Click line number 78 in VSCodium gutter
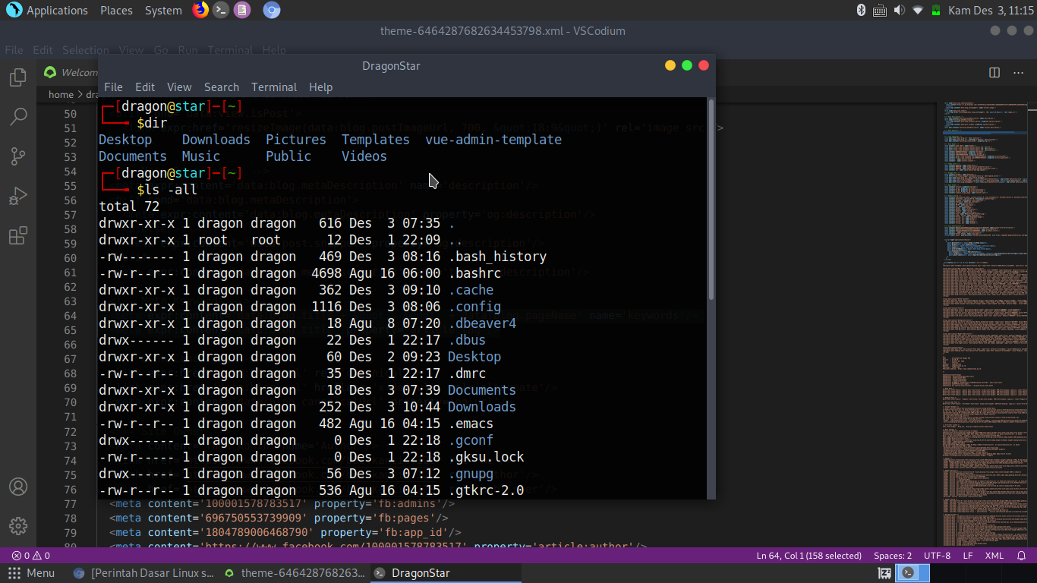The image size is (1037, 583). tap(70, 518)
